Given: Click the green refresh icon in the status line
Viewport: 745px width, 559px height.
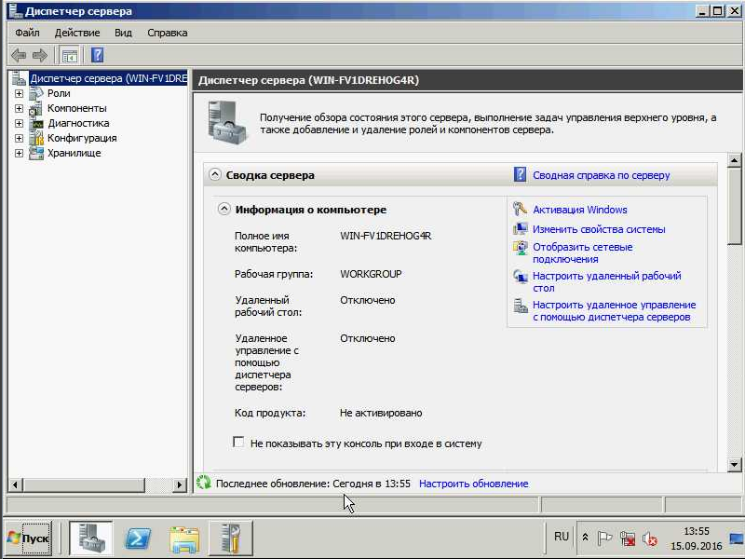Looking at the screenshot, I should [204, 483].
